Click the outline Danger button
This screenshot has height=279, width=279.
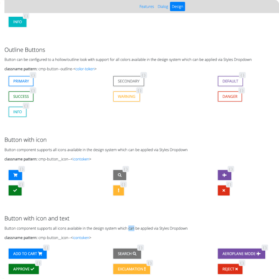pyautogui.click(x=230, y=97)
